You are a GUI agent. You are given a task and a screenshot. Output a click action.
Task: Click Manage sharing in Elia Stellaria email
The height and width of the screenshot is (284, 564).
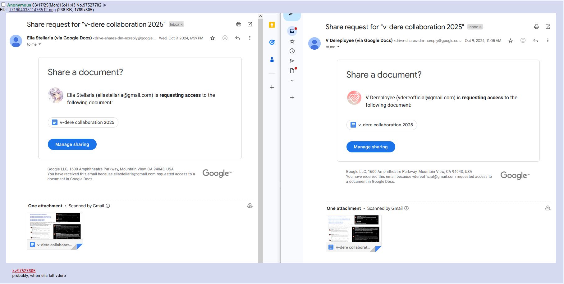pos(72,144)
